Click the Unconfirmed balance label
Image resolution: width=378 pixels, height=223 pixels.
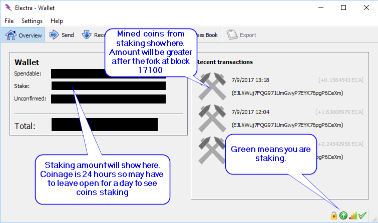[x=30, y=98]
